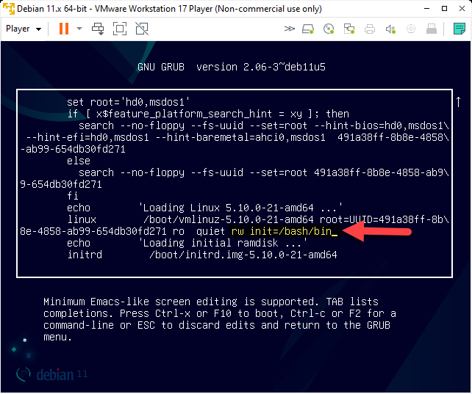Enter full screen mode

(x=120, y=29)
